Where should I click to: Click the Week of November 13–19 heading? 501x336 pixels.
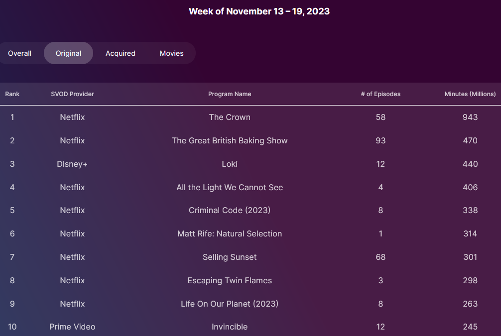pos(259,11)
